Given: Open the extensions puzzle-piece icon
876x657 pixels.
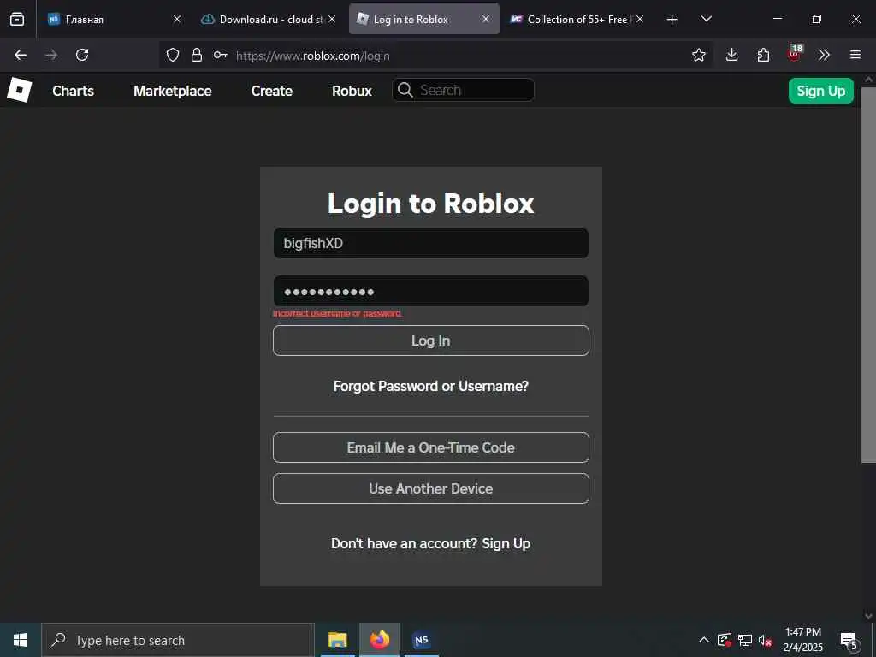Looking at the screenshot, I should click(x=763, y=55).
